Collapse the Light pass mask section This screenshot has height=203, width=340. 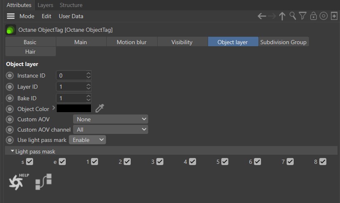(x=12, y=151)
